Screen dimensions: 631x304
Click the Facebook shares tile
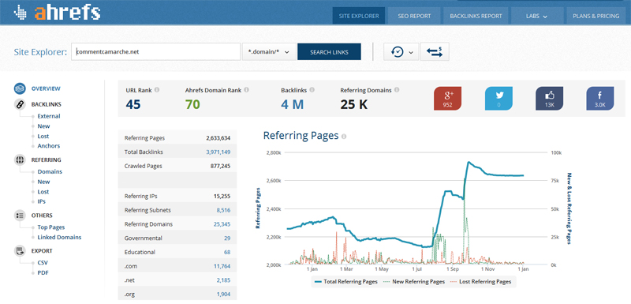(x=600, y=98)
